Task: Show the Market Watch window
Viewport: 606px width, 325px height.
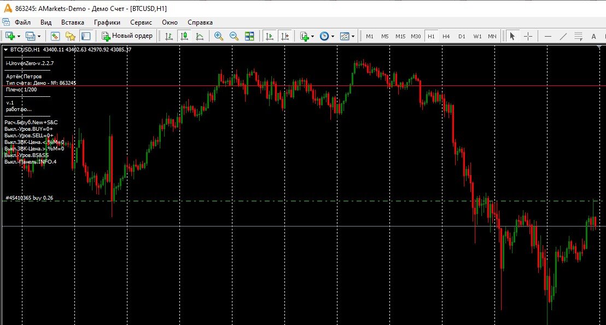Action: 55,36
